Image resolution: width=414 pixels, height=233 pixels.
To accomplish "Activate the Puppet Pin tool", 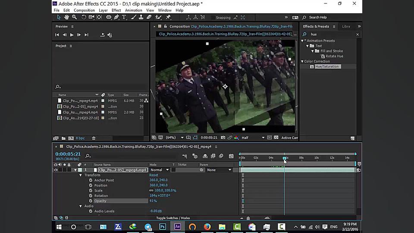I will 168,17.
